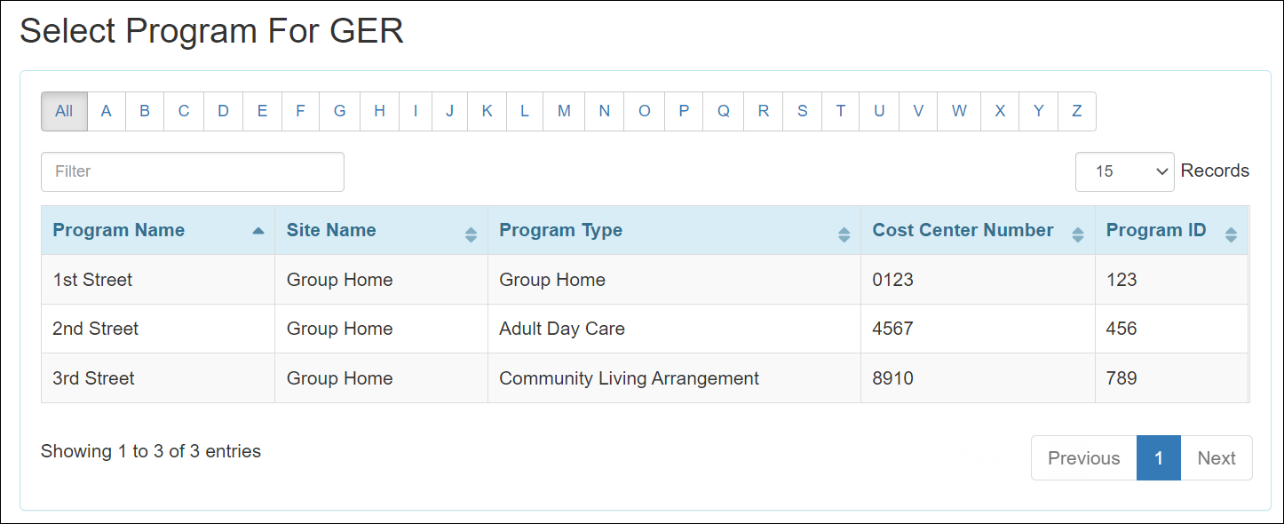Choose the 2nd Street program

click(x=96, y=329)
